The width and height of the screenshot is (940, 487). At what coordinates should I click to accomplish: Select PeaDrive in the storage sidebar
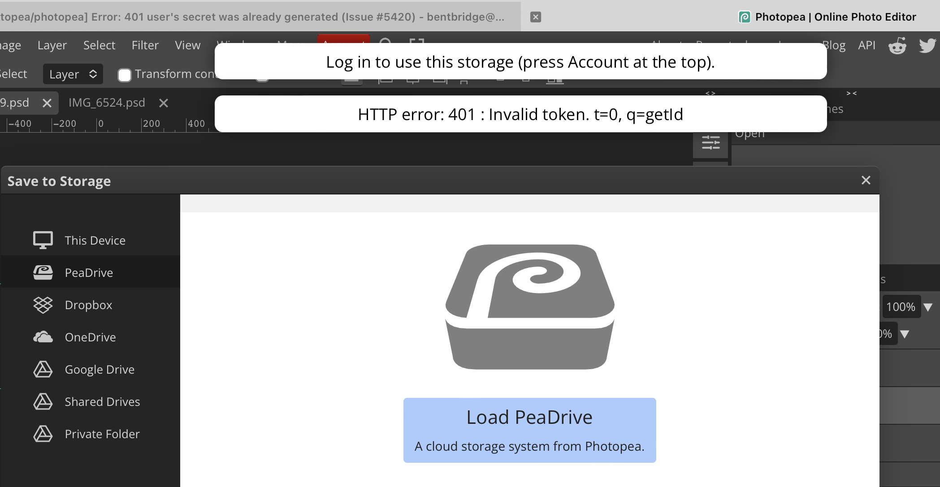point(88,272)
